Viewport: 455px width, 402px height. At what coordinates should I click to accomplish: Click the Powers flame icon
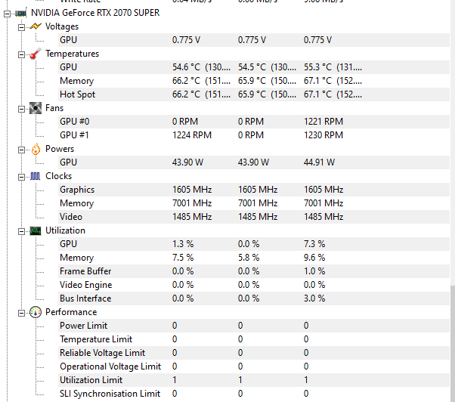point(36,149)
